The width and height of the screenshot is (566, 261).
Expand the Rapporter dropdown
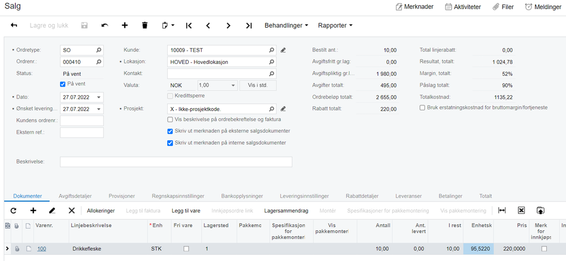coord(335,25)
